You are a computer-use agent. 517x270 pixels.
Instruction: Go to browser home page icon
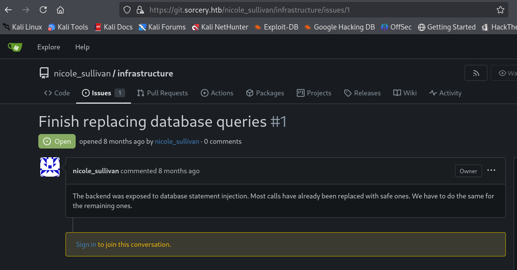[x=60, y=10]
